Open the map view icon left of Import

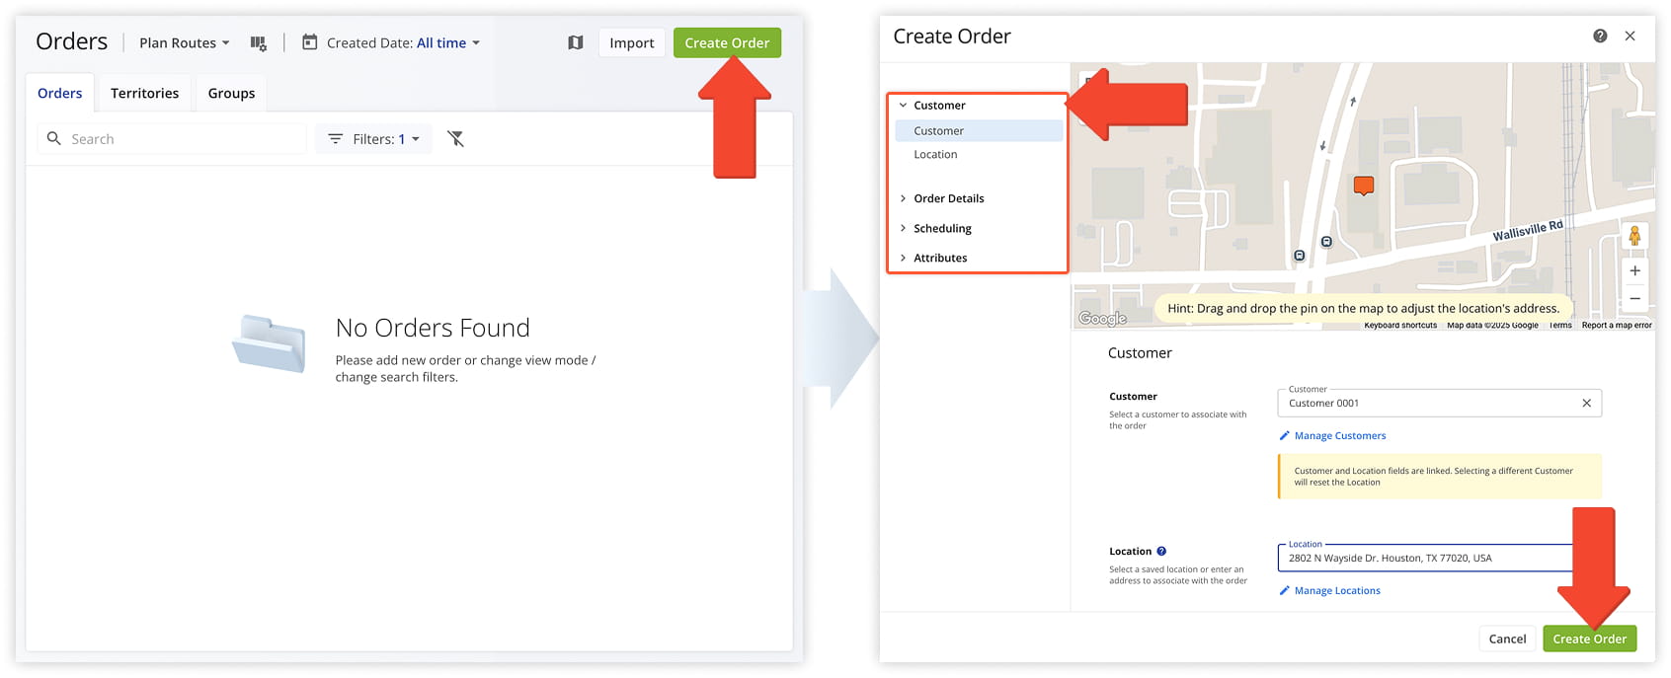point(576,42)
